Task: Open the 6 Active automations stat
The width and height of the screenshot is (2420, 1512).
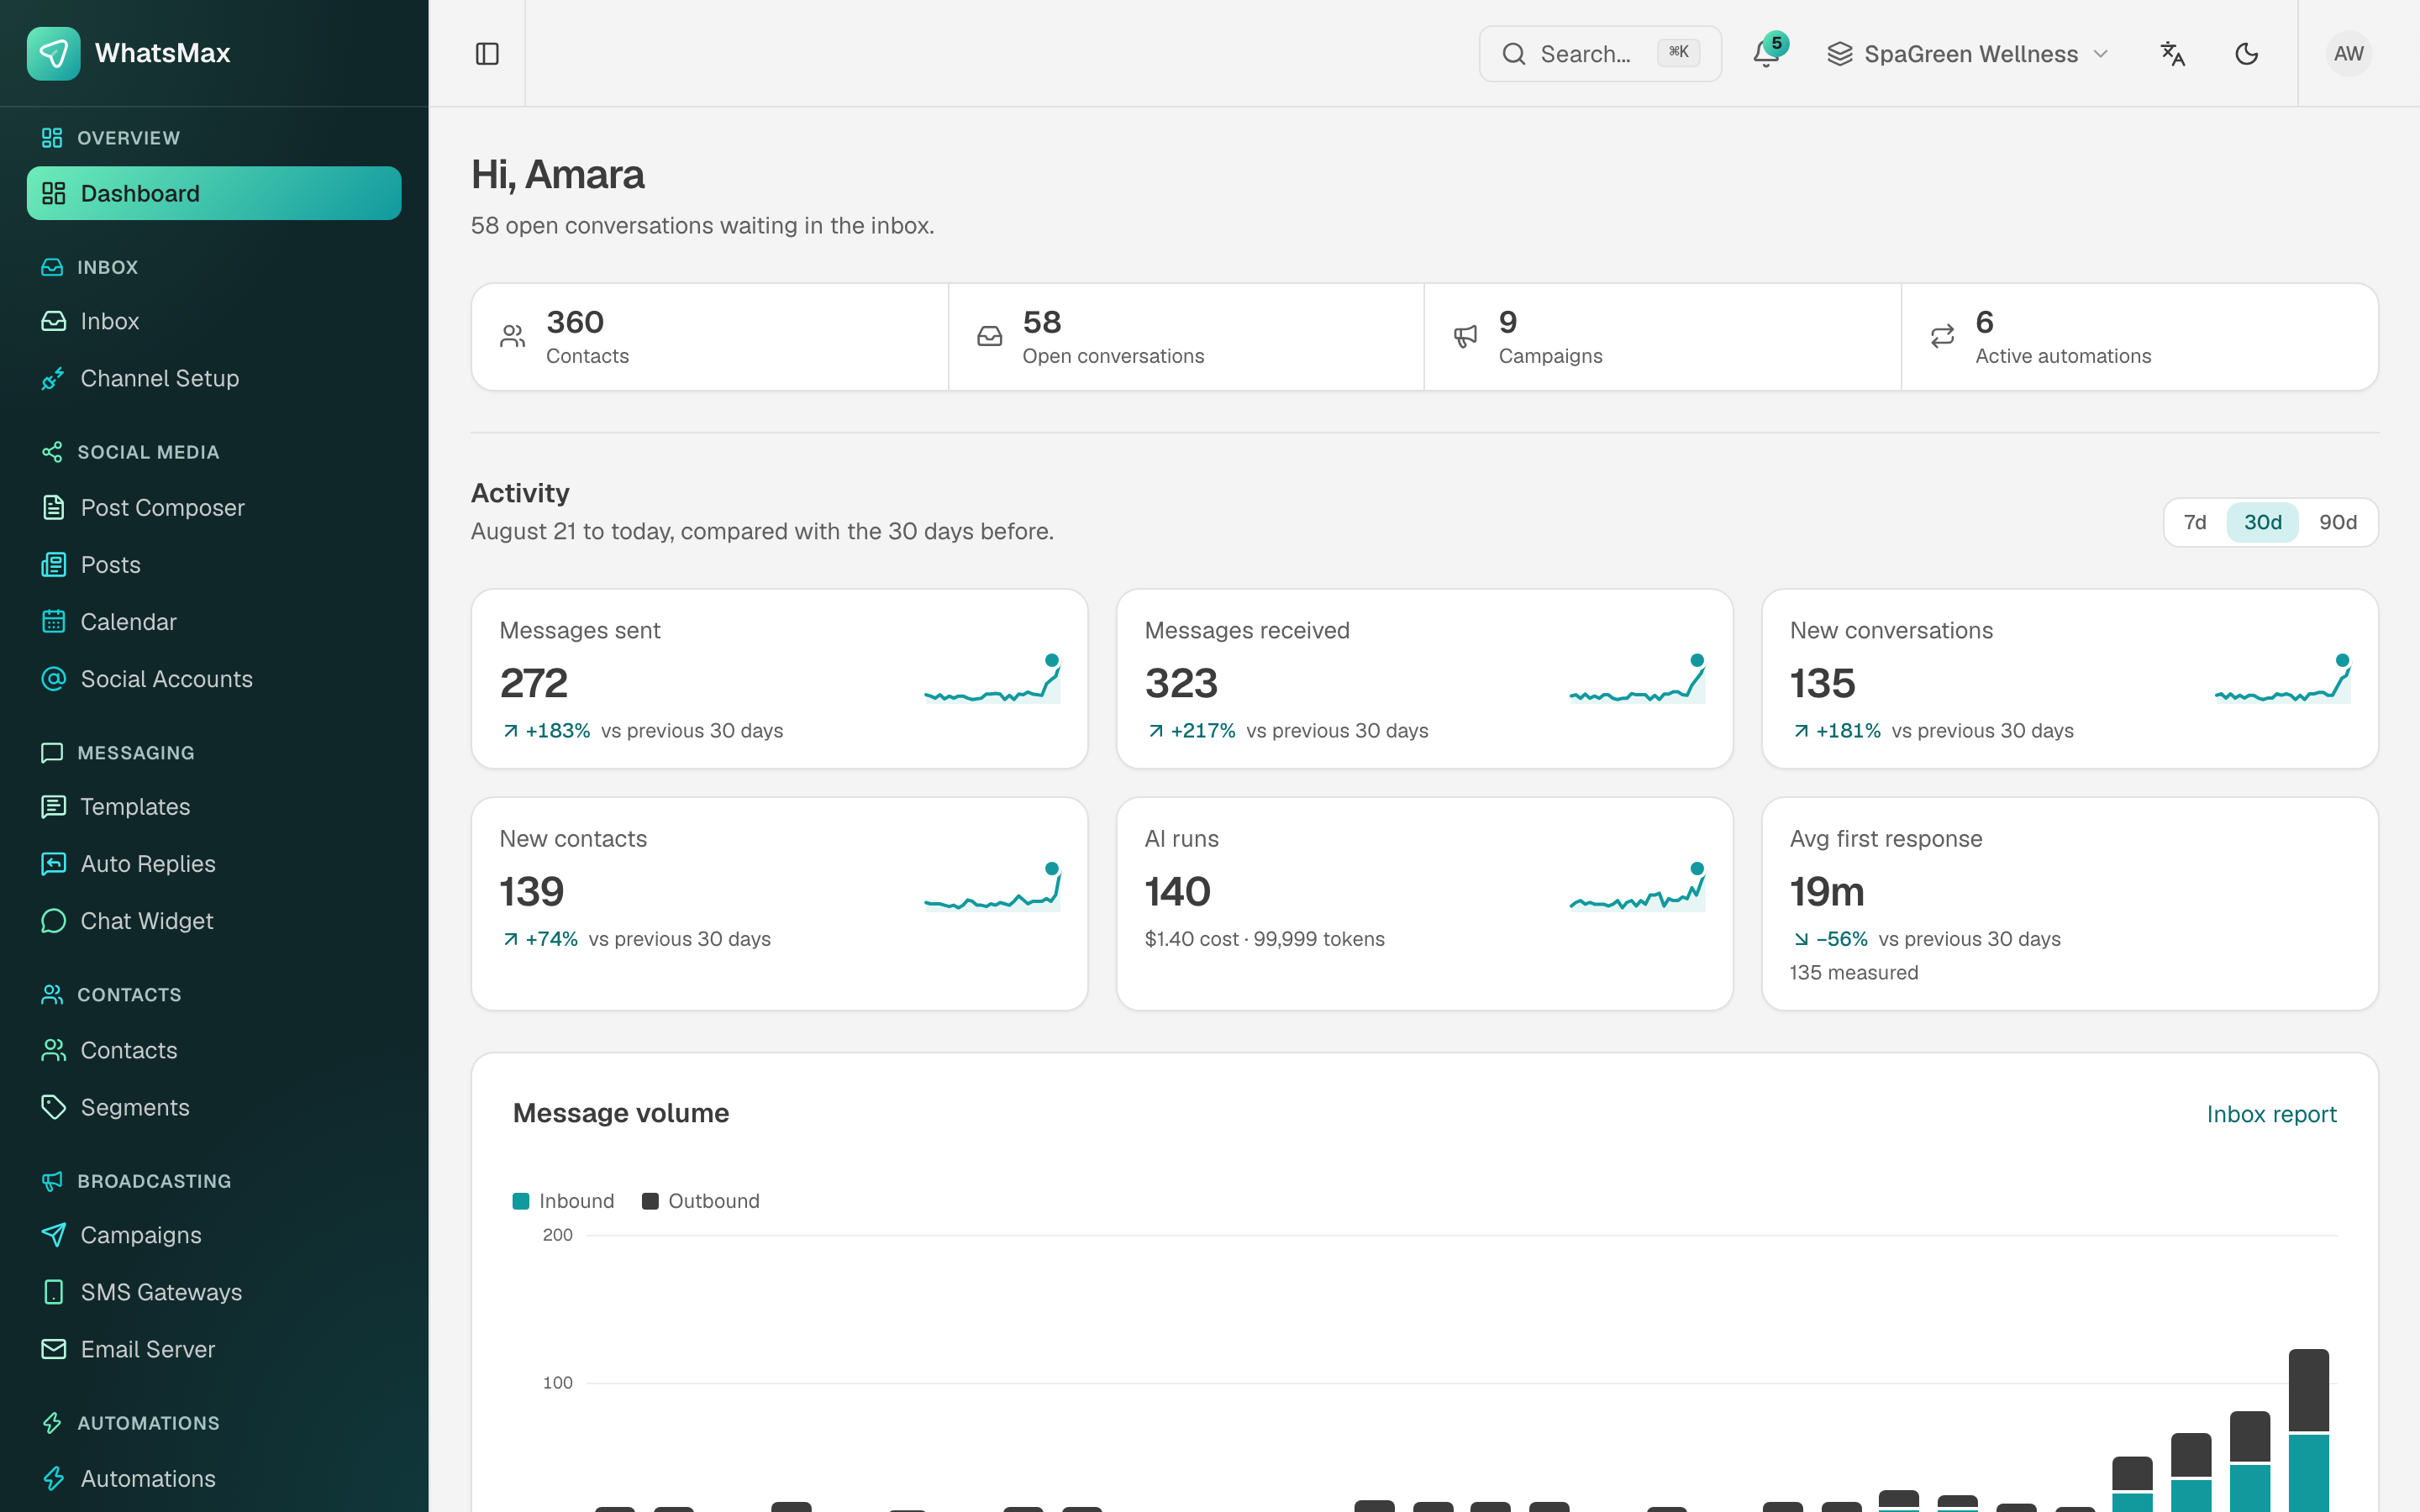Action: point(2139,337)
